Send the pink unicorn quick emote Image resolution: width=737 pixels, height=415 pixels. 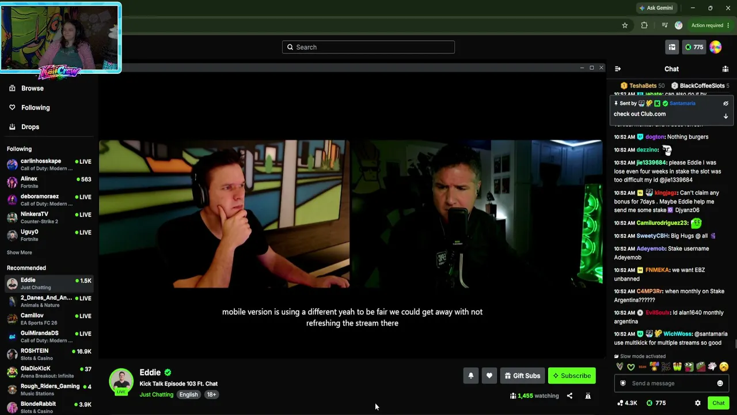712,367
